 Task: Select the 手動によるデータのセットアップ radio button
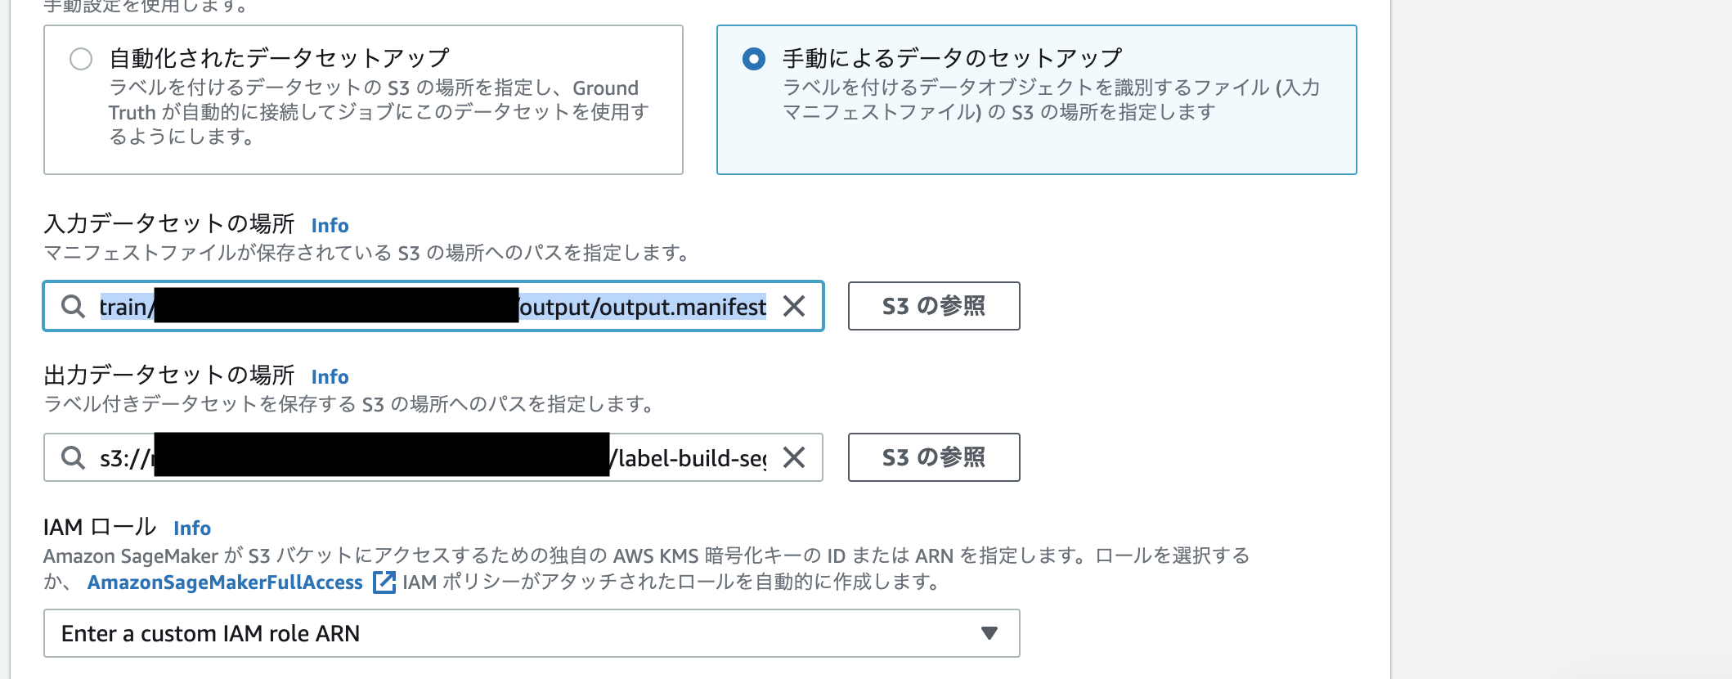pyautogui.click(x=753, y=59)
